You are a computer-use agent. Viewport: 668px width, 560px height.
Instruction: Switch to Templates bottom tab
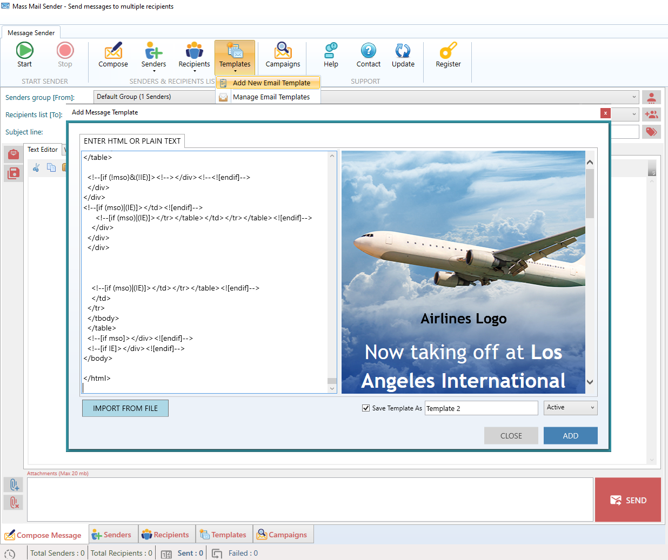click(223, 535)
